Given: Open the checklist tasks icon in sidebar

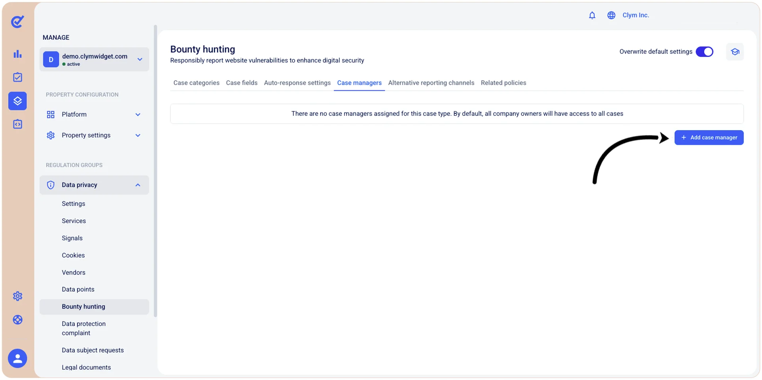Looking at the screenshot, I should (x=17, y=77).
